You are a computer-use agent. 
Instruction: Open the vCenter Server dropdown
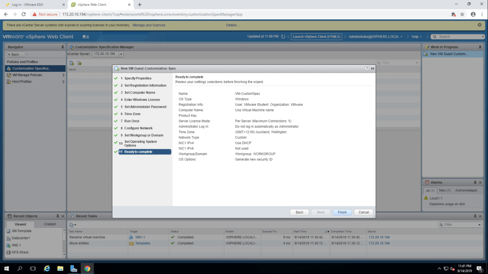(x=121, y=54)
